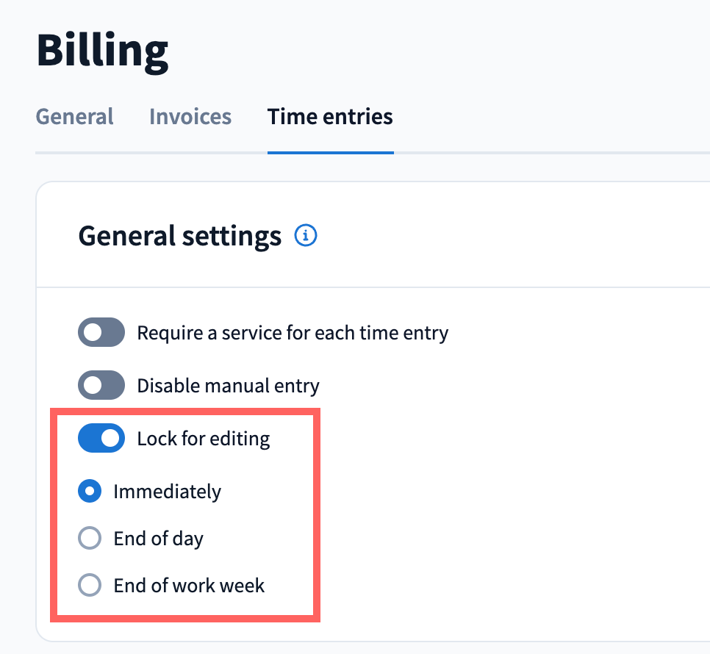Click the 'Immediately' option label text
Screen dimensions: 710x654
pos(167,492)
